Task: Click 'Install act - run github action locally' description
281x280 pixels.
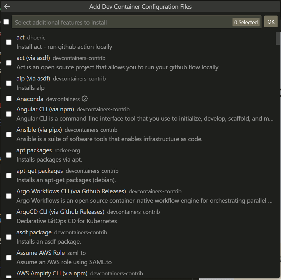Action: tap(64, 47)
